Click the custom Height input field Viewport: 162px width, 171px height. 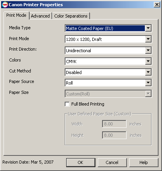click(114, 135)
